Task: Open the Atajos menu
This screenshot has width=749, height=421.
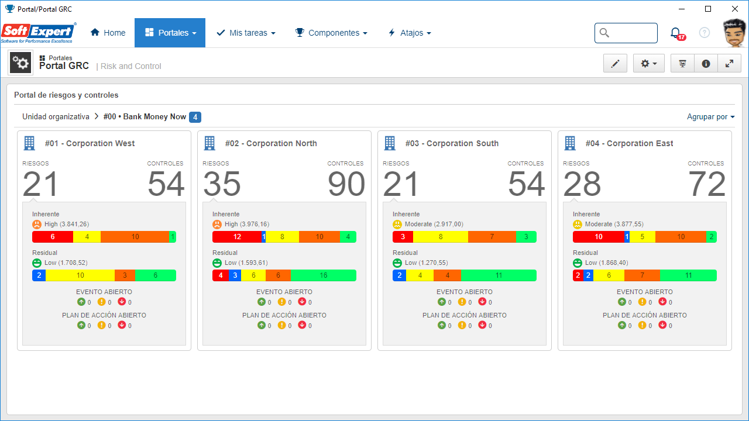Action: pos(410,33)
